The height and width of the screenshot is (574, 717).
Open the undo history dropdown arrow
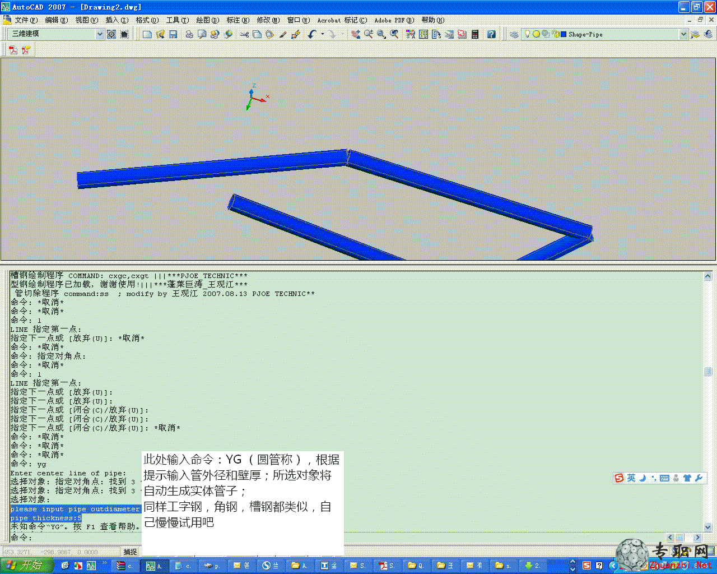click(x=323, y=34)
